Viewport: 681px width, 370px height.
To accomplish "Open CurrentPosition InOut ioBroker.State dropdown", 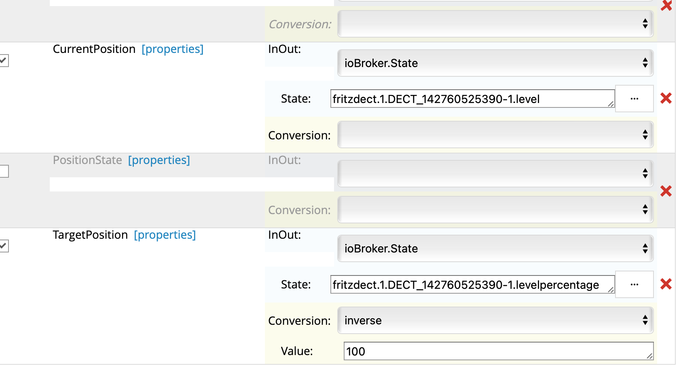I will click(495, 63).
